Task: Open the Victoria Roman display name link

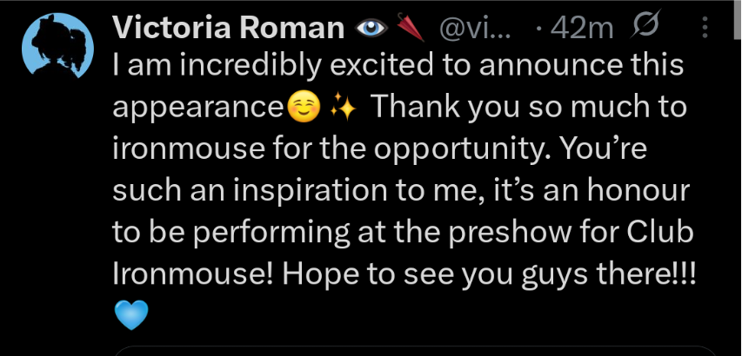Action: (x=229, y=30)
